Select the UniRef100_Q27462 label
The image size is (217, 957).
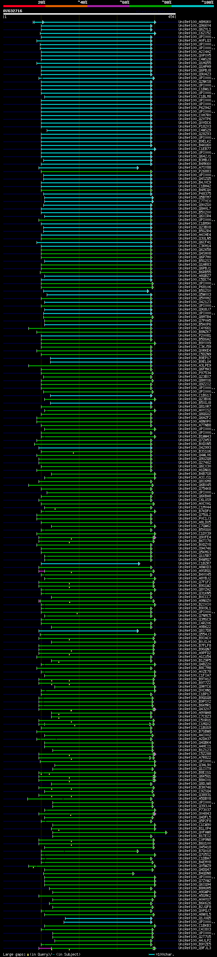click(x=195, y=463)
